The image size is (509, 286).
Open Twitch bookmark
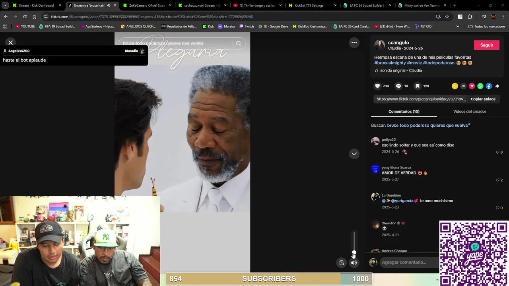pyautogui.click(x=247, y=27)
